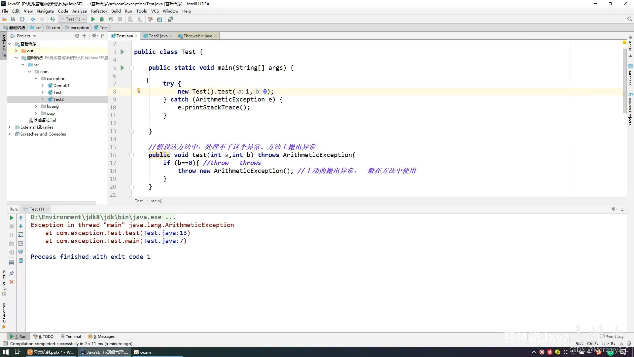The height and width of the screenshot is (357, 634).
Task: Click the locate/scroll-from-source target icon
Action: pos(77,36)
